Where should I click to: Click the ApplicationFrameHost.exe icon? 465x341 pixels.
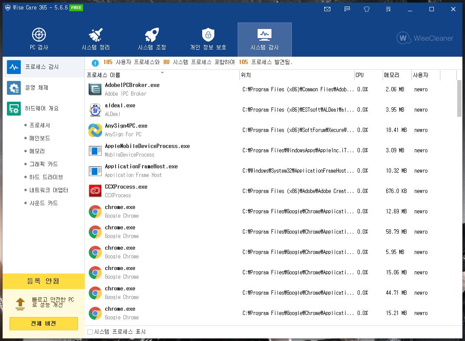(95, 171)
